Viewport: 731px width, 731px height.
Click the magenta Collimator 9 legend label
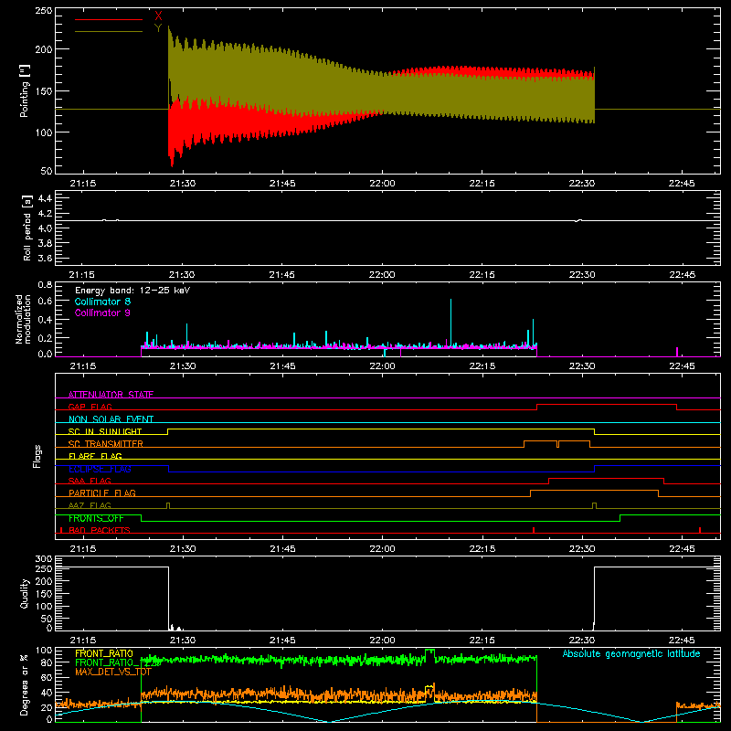pos(102,313)
